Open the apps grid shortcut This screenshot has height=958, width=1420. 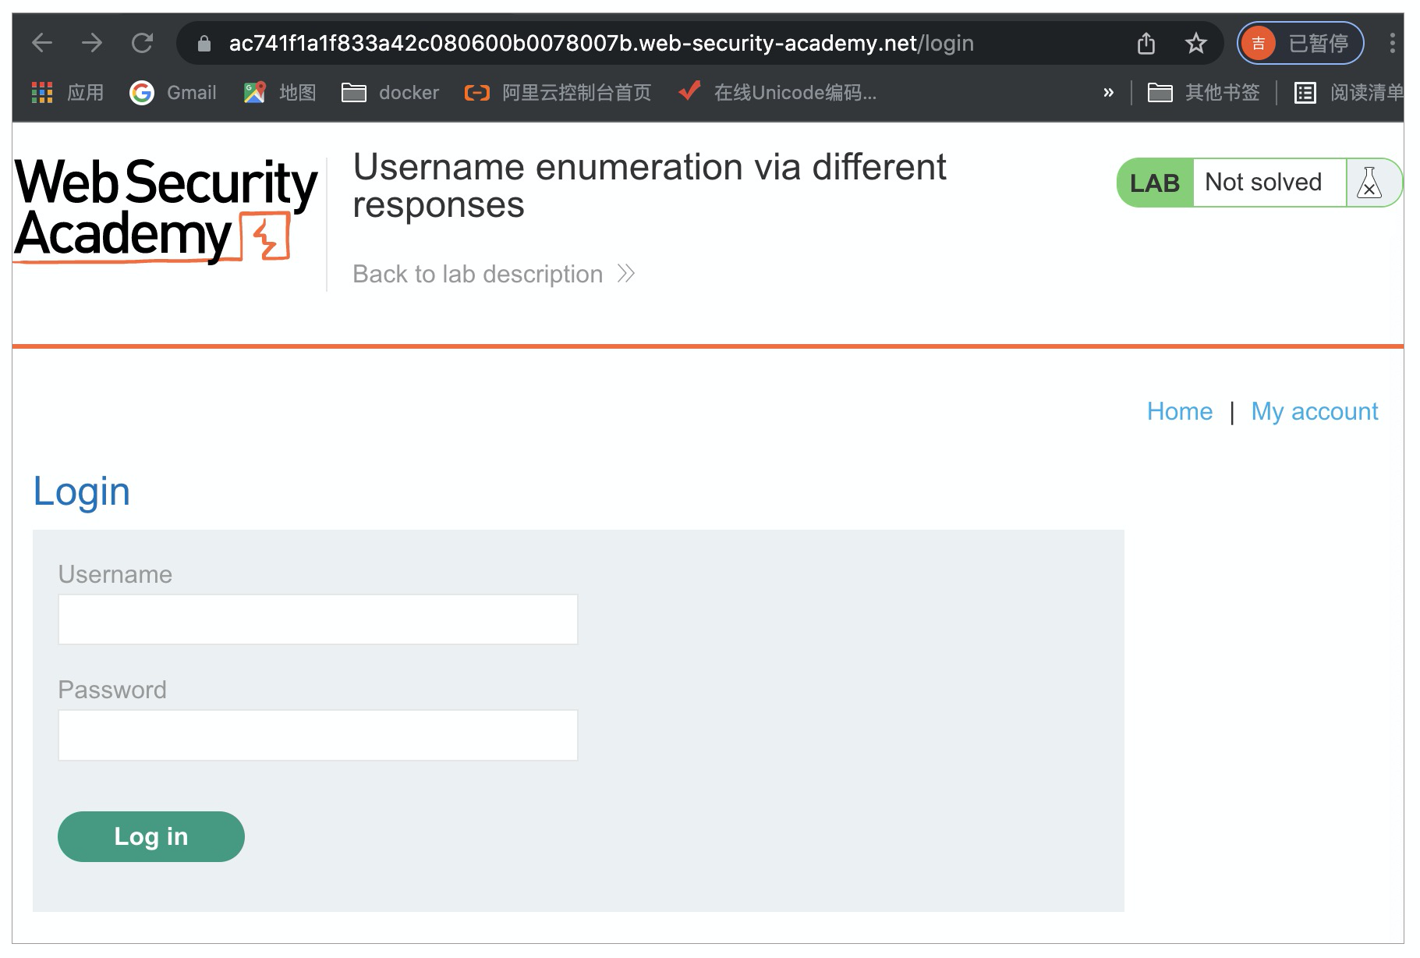42,93
